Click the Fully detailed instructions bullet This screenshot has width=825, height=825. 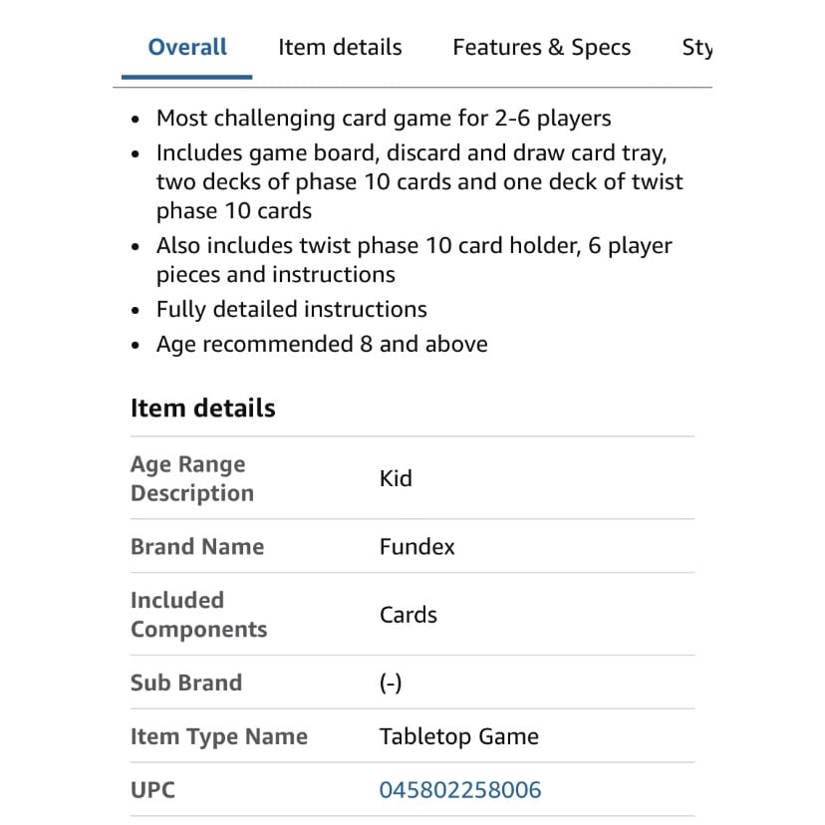pos(292,309)
